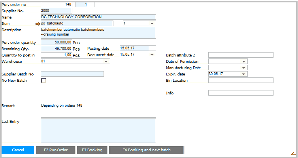This screenshot has width=298, height=158.
Task: Click the F3 Booking button
Action: pos(92,150)
